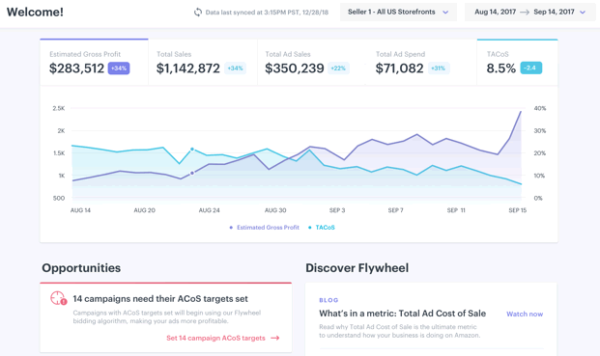Click the +31% badge for Total Ad Spend
Viewport: 600px width, 356px height.
pyautogui.click(x=438, y=68)
